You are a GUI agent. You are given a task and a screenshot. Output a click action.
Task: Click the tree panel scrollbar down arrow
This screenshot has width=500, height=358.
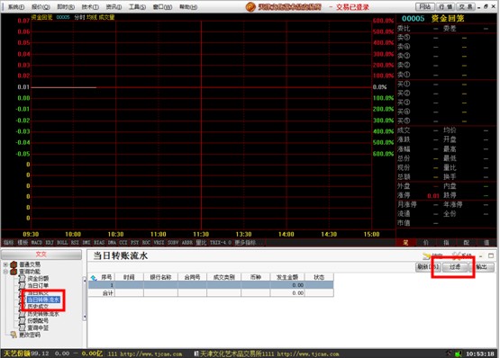coord(85,317)
